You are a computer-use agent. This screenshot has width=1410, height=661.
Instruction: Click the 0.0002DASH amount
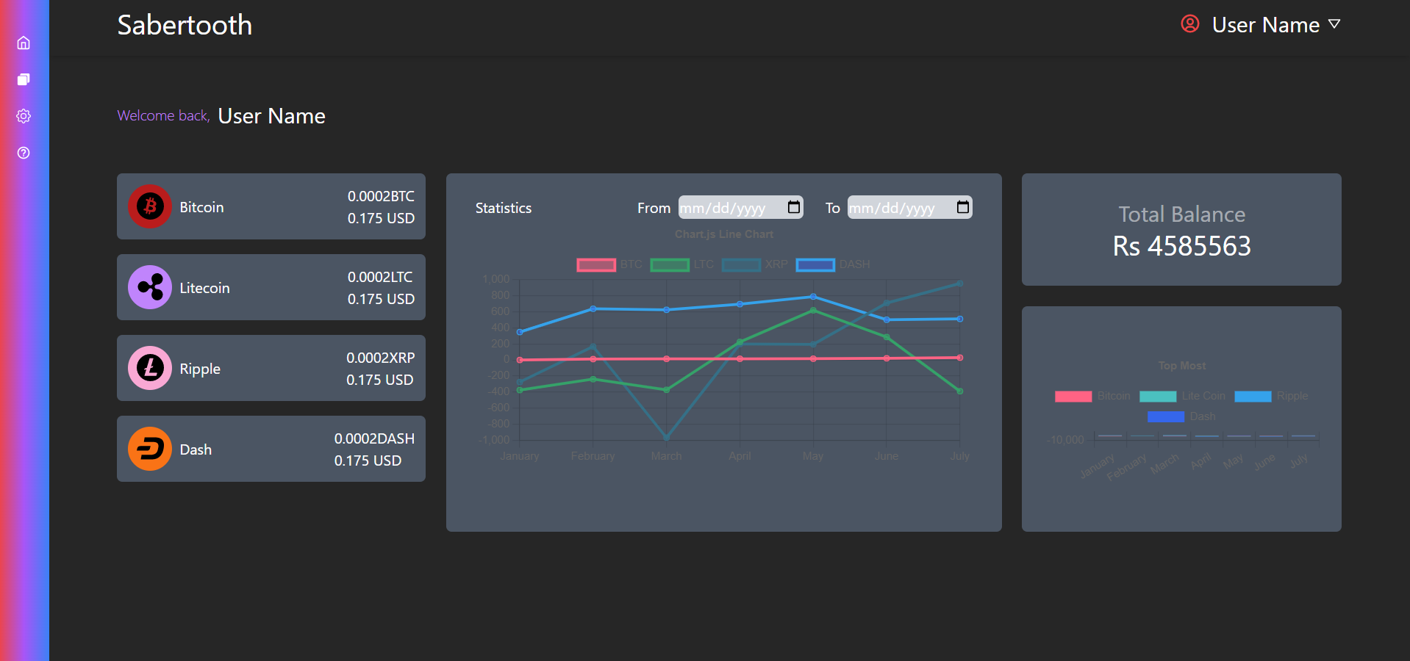374,438
